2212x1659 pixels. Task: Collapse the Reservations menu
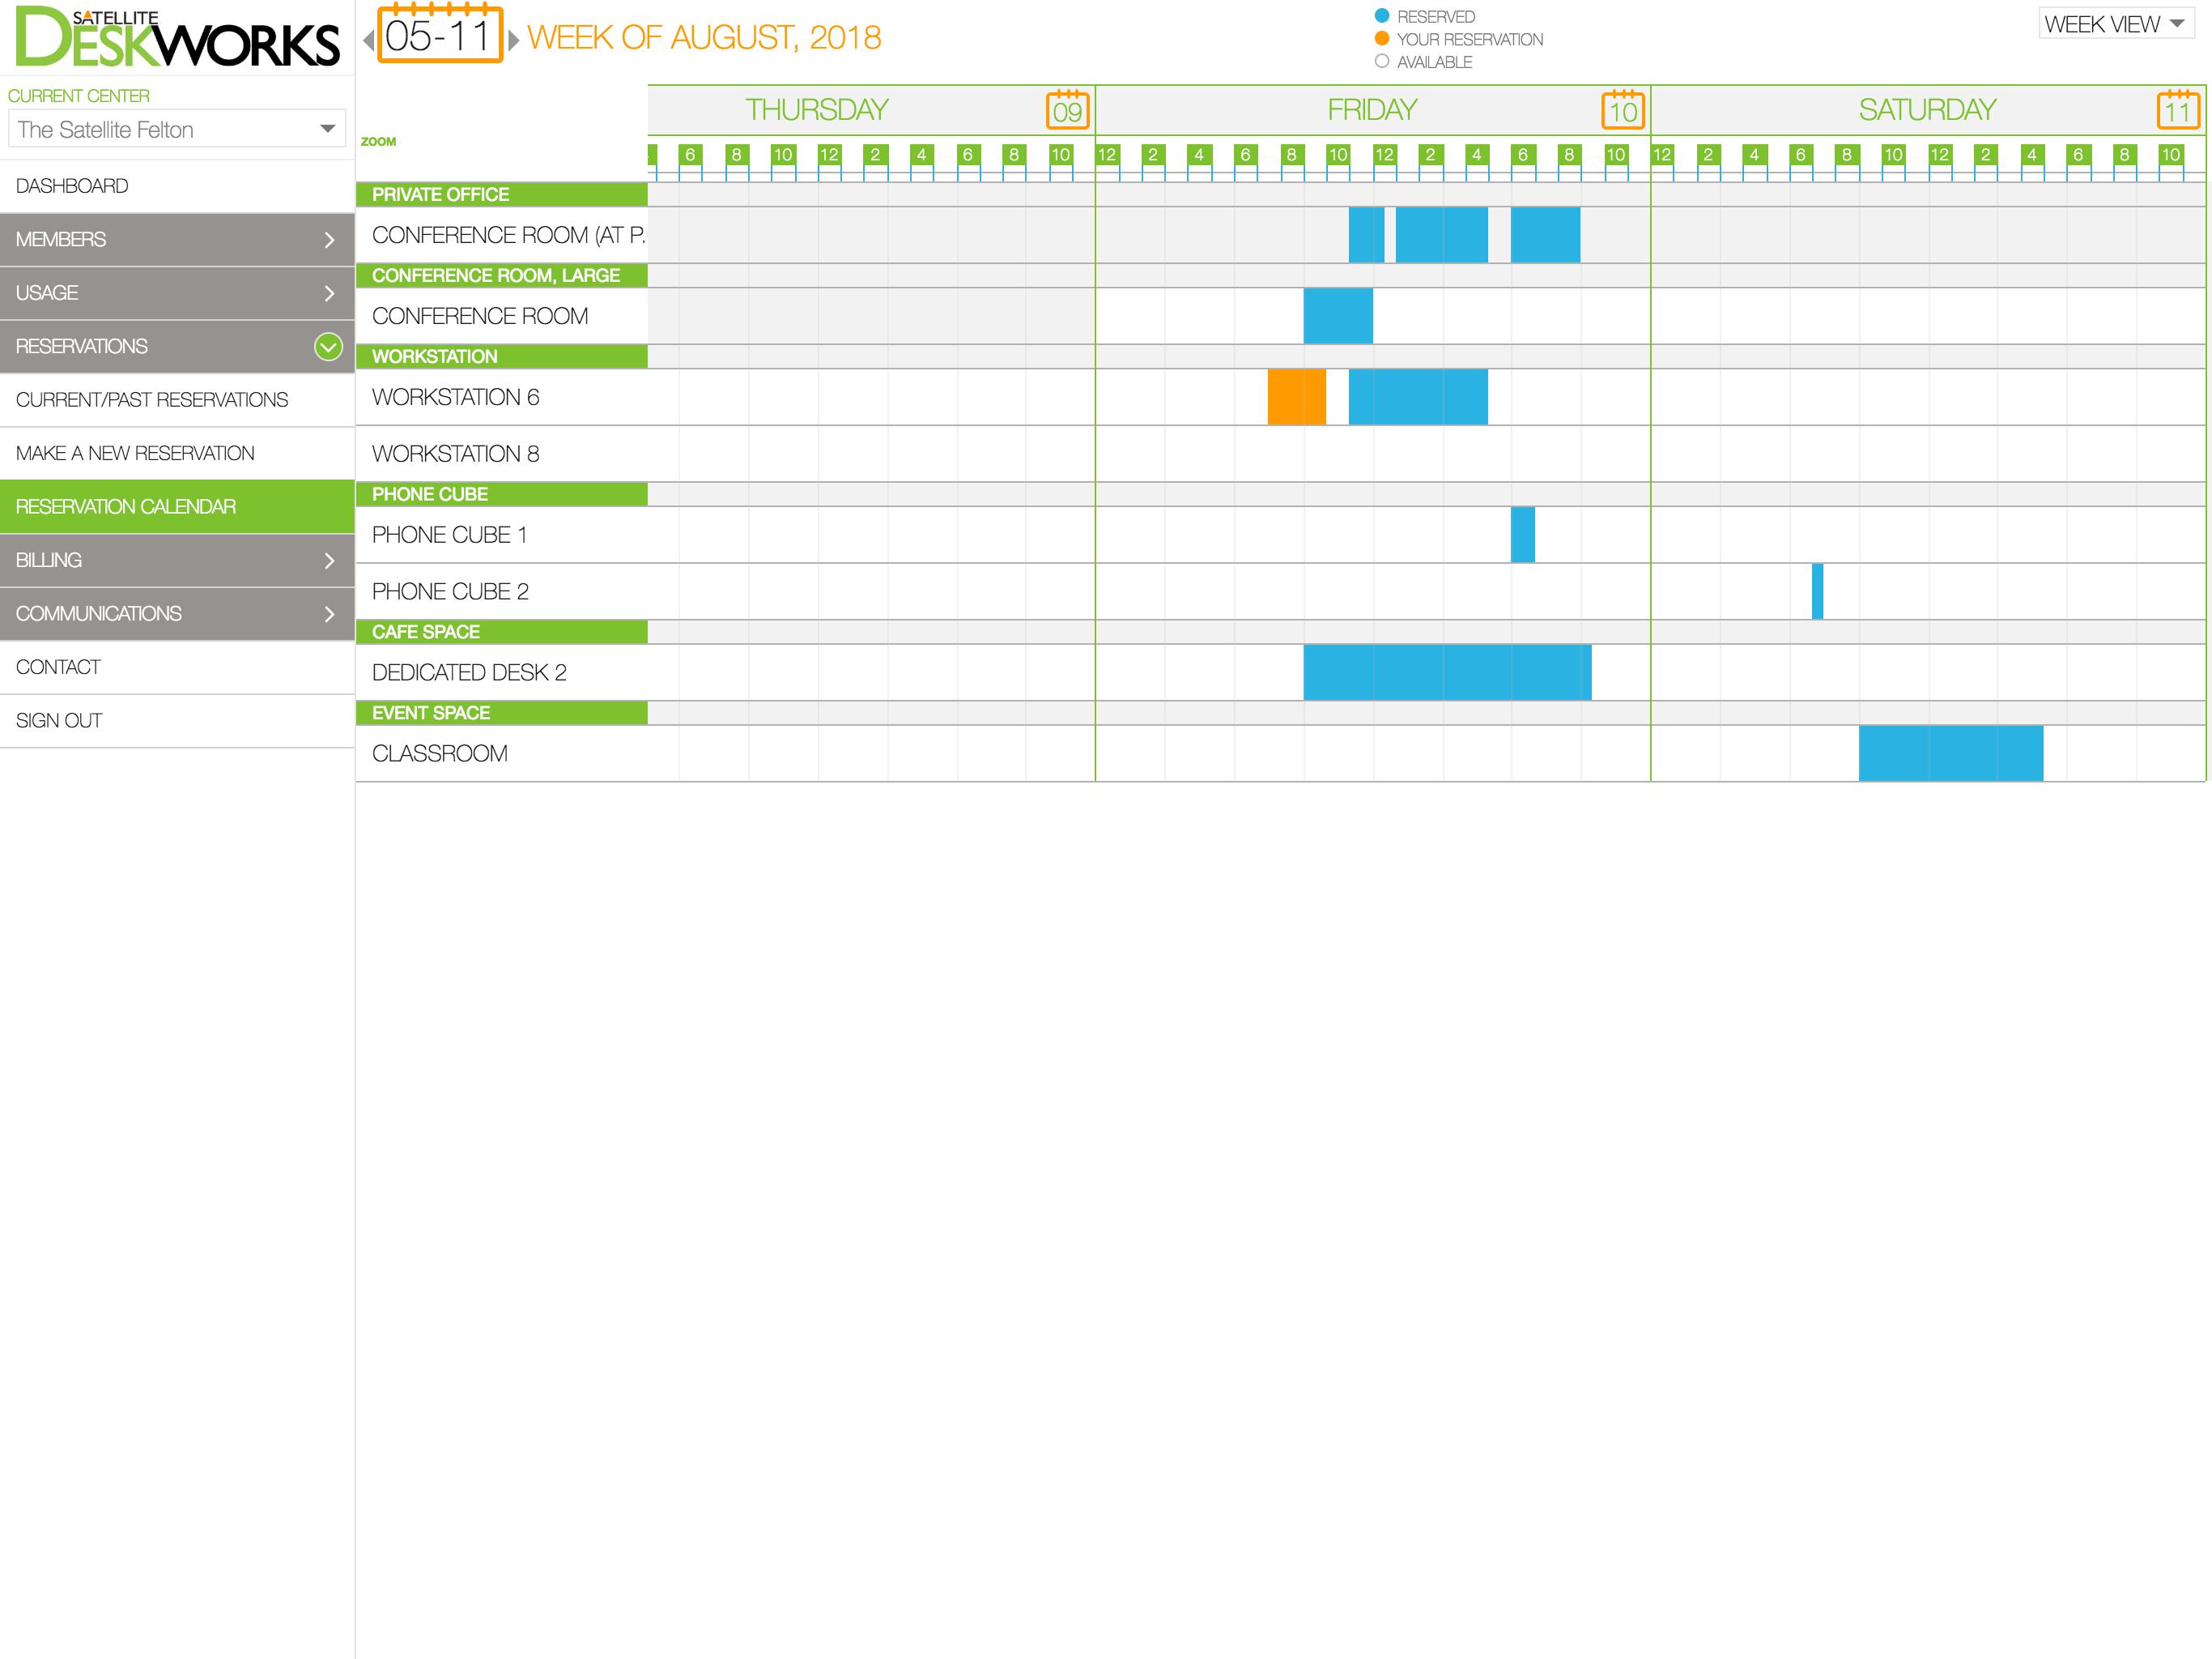coord(177,346)
